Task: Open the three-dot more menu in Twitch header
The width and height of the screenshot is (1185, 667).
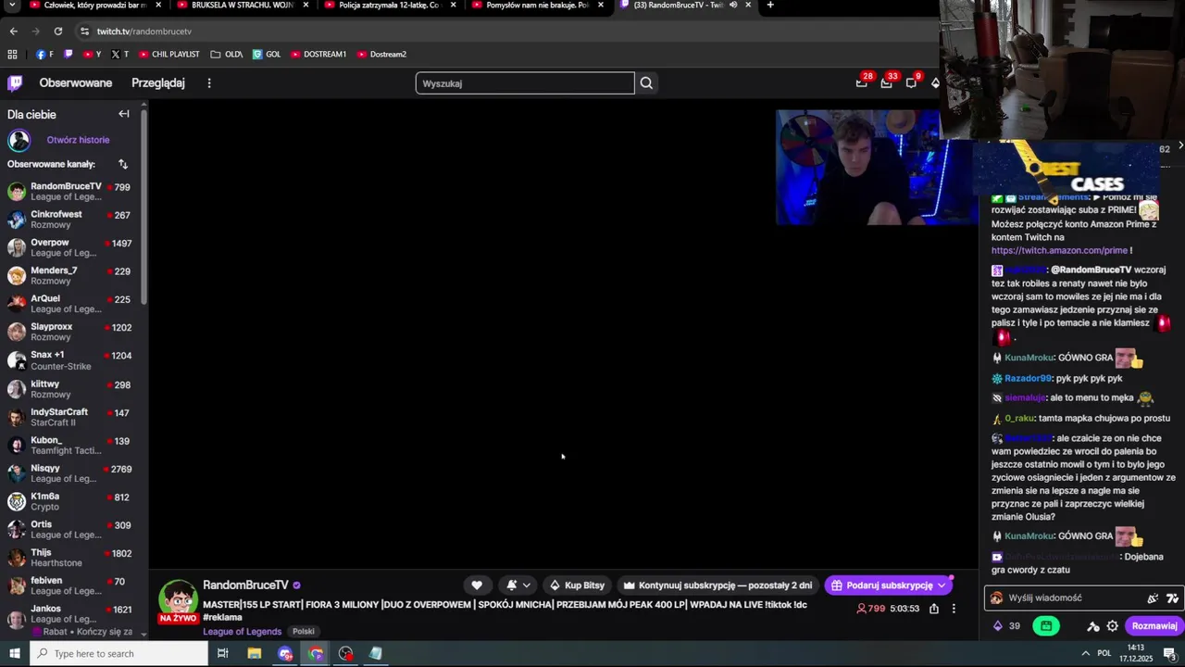Action: pos(209,83)
